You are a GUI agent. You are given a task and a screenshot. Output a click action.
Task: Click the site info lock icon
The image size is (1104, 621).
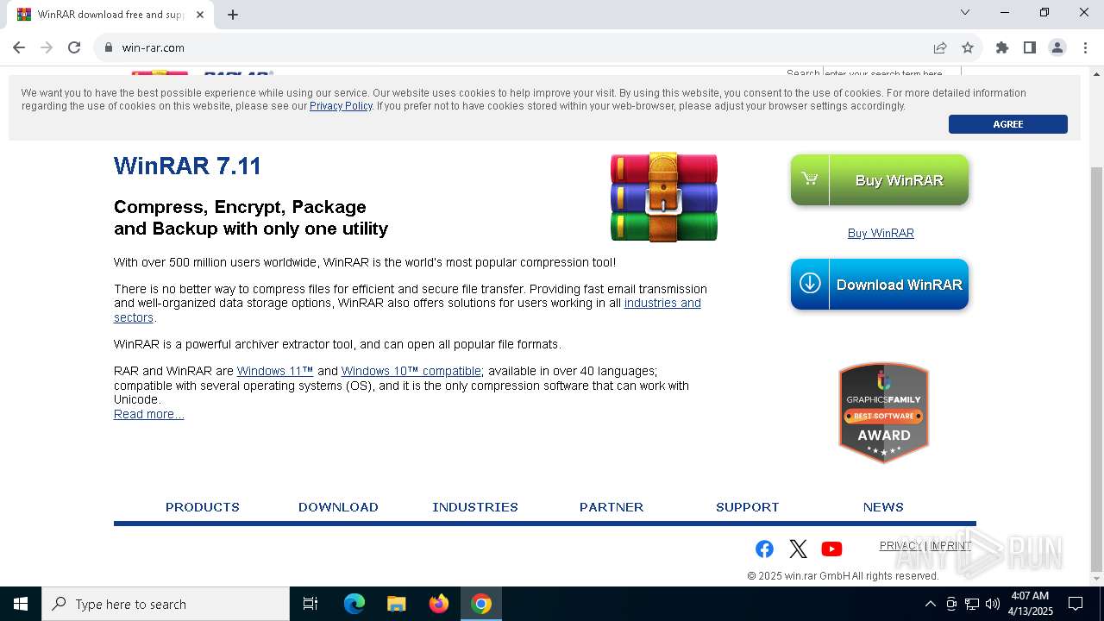tap(109, 47)
